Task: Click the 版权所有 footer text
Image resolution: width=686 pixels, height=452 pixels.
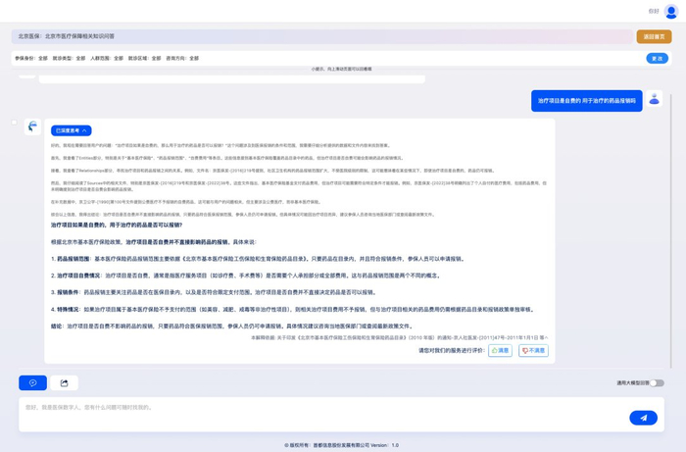Action: (x=342, y=445)
